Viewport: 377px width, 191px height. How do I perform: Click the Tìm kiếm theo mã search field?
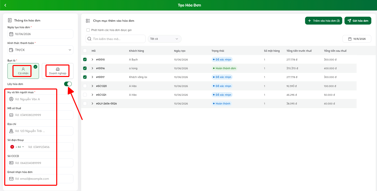pyautogui.click(x=116, y=39)
